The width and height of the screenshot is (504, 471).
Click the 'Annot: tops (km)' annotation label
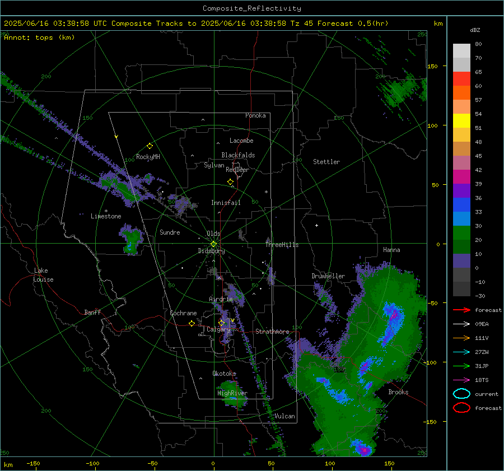coord(39,38)
